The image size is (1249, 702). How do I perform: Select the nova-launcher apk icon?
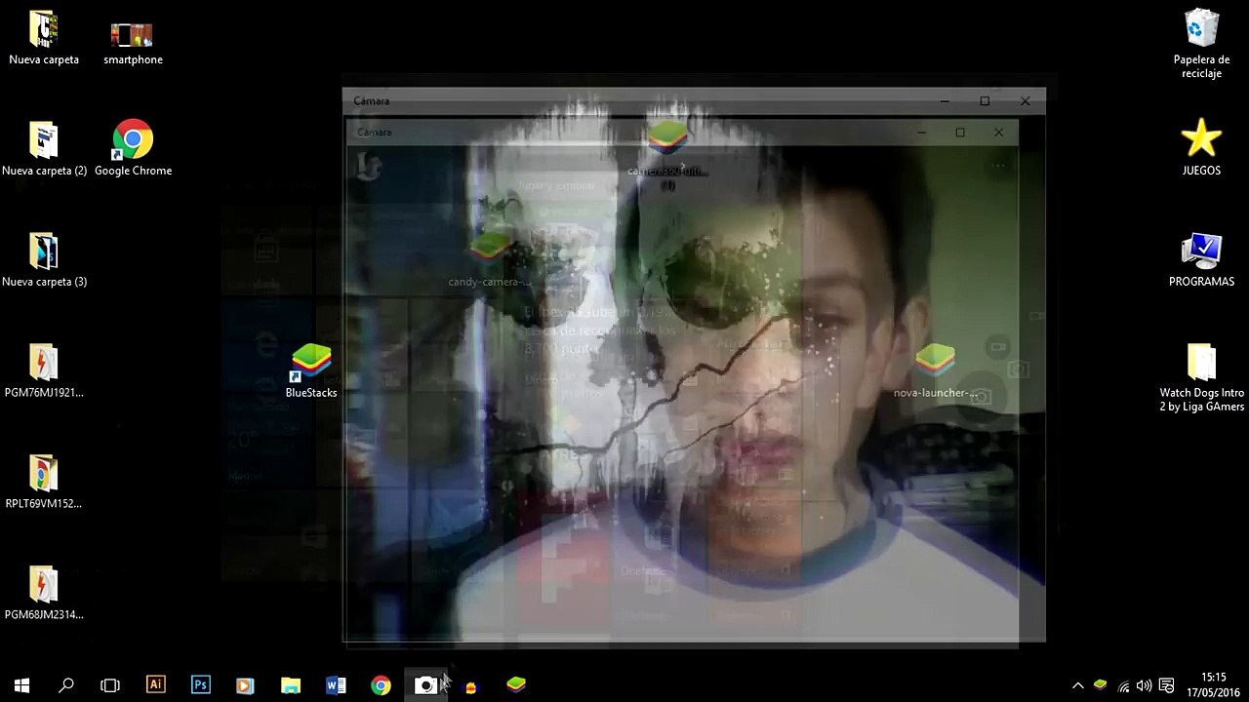coord(935,371)
